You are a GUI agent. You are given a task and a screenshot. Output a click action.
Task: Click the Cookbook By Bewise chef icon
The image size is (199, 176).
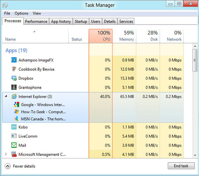tap(14, 69)
